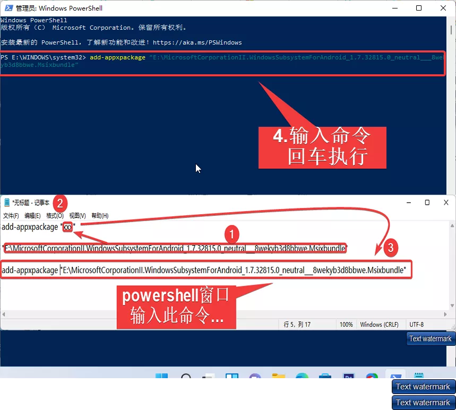The height and width of the screenshot is (410, 456).
Task: Click the '无标题 - 记事本' window title
Action: coord(31,203)
